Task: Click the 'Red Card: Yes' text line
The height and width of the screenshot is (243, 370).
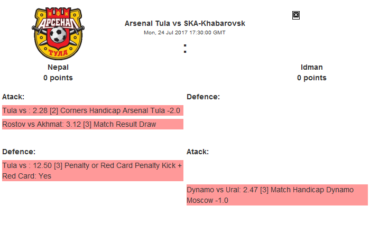Action: click(x=27, y=176)
